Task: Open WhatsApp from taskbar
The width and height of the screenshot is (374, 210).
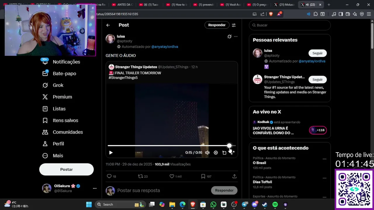Action: click(x=213, y=204)
